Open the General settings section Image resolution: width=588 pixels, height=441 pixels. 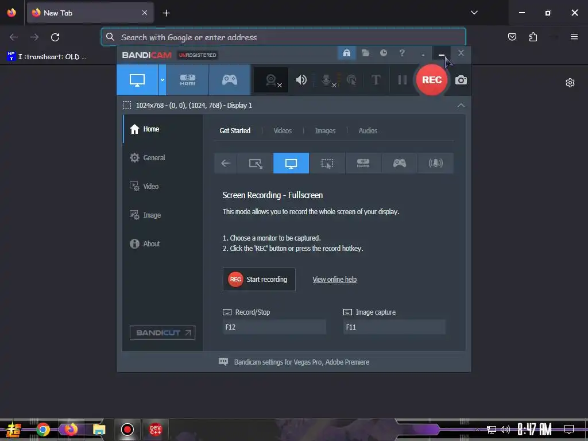[x=163, y=157]
